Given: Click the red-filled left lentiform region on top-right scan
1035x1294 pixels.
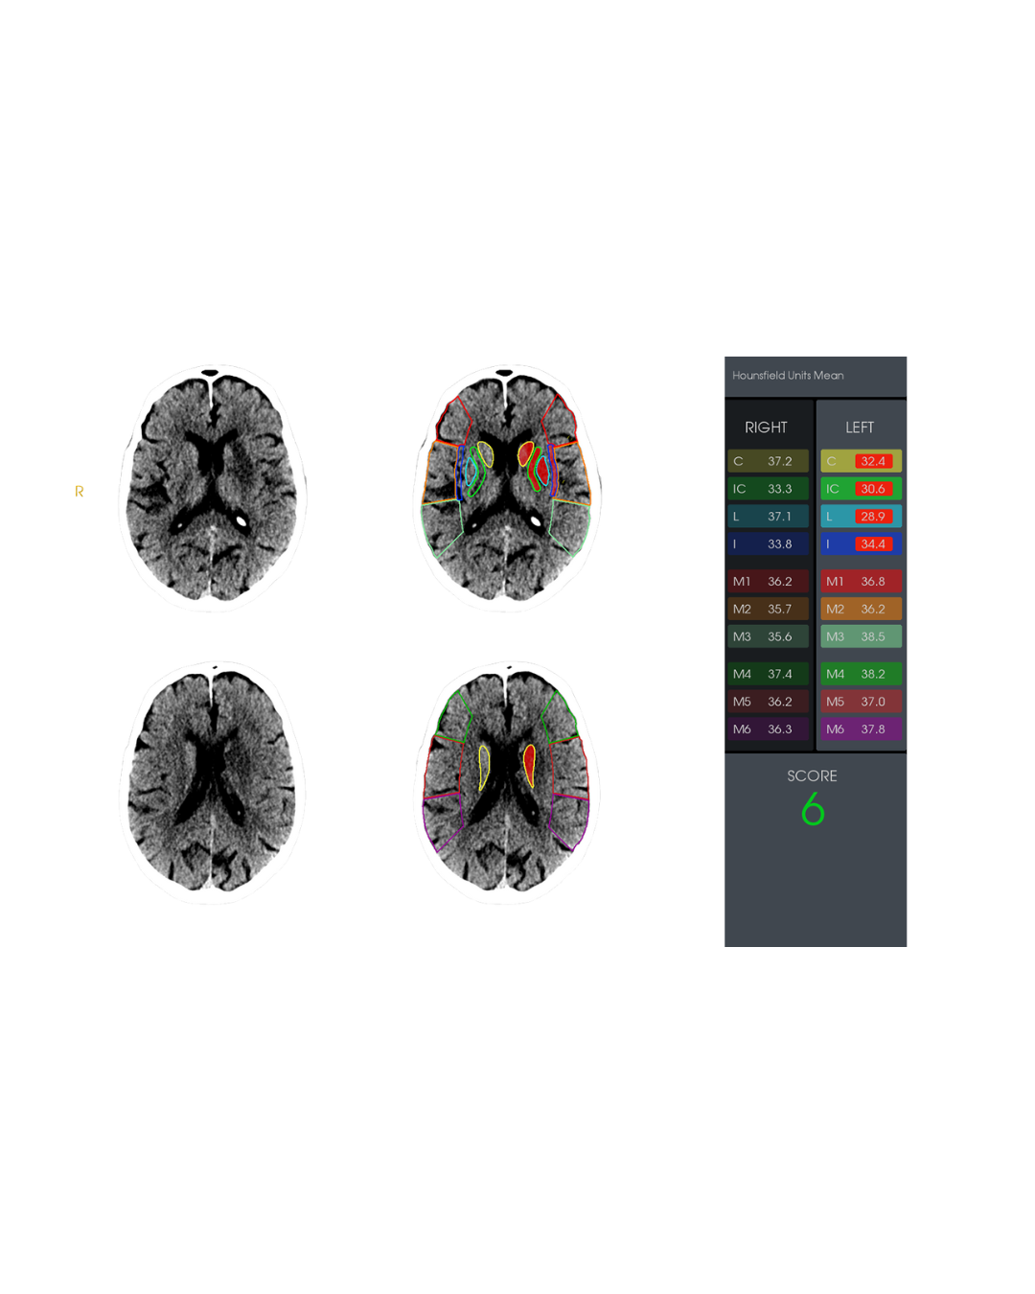Looking at the screenshot, I should pyautogui.click(x=542, y=472).
